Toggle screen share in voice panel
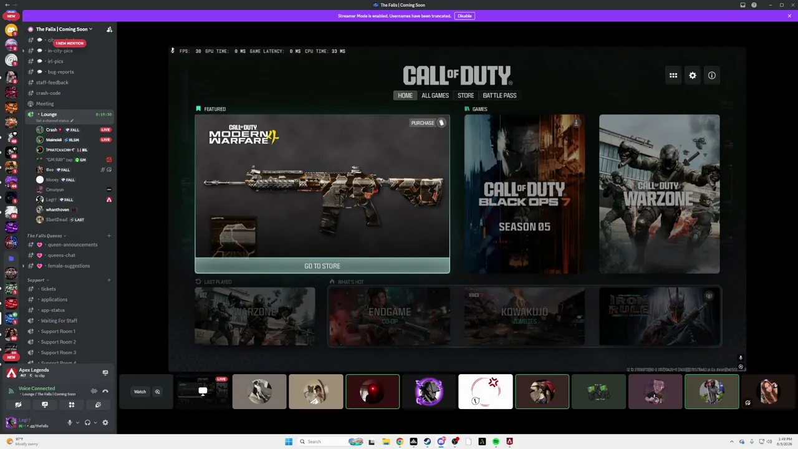The width and height of the screenshot is (798, 449). (45, 405)
